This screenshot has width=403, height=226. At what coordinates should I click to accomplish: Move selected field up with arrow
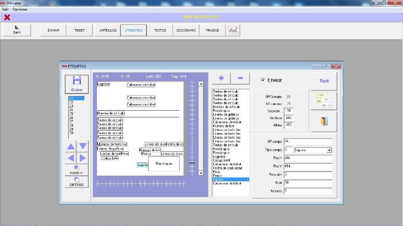pos(71,147)
